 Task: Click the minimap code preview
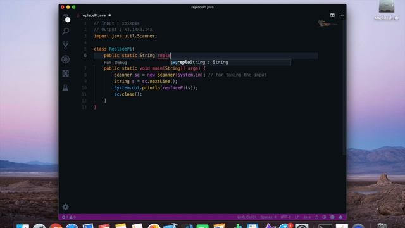pos(328,24)
